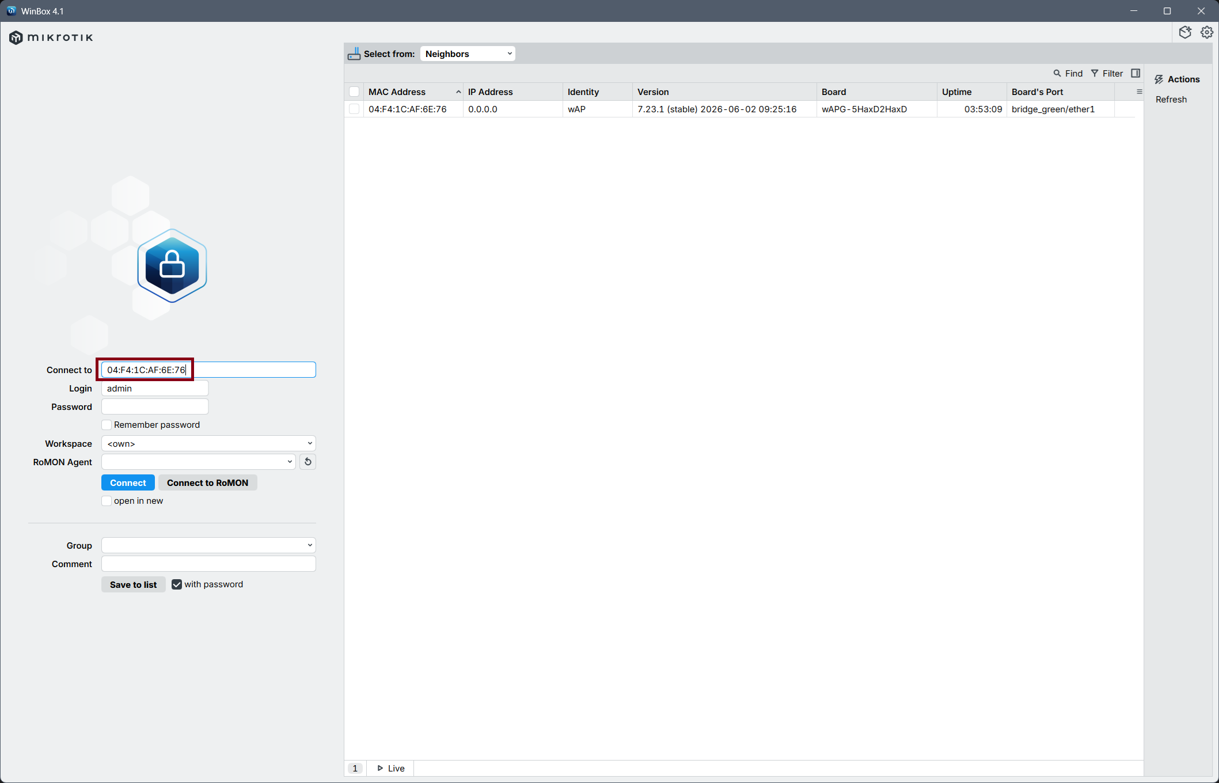Click the RoMON Agent refresh icon
1219x783 pixels.
click(x=307, y=462)
